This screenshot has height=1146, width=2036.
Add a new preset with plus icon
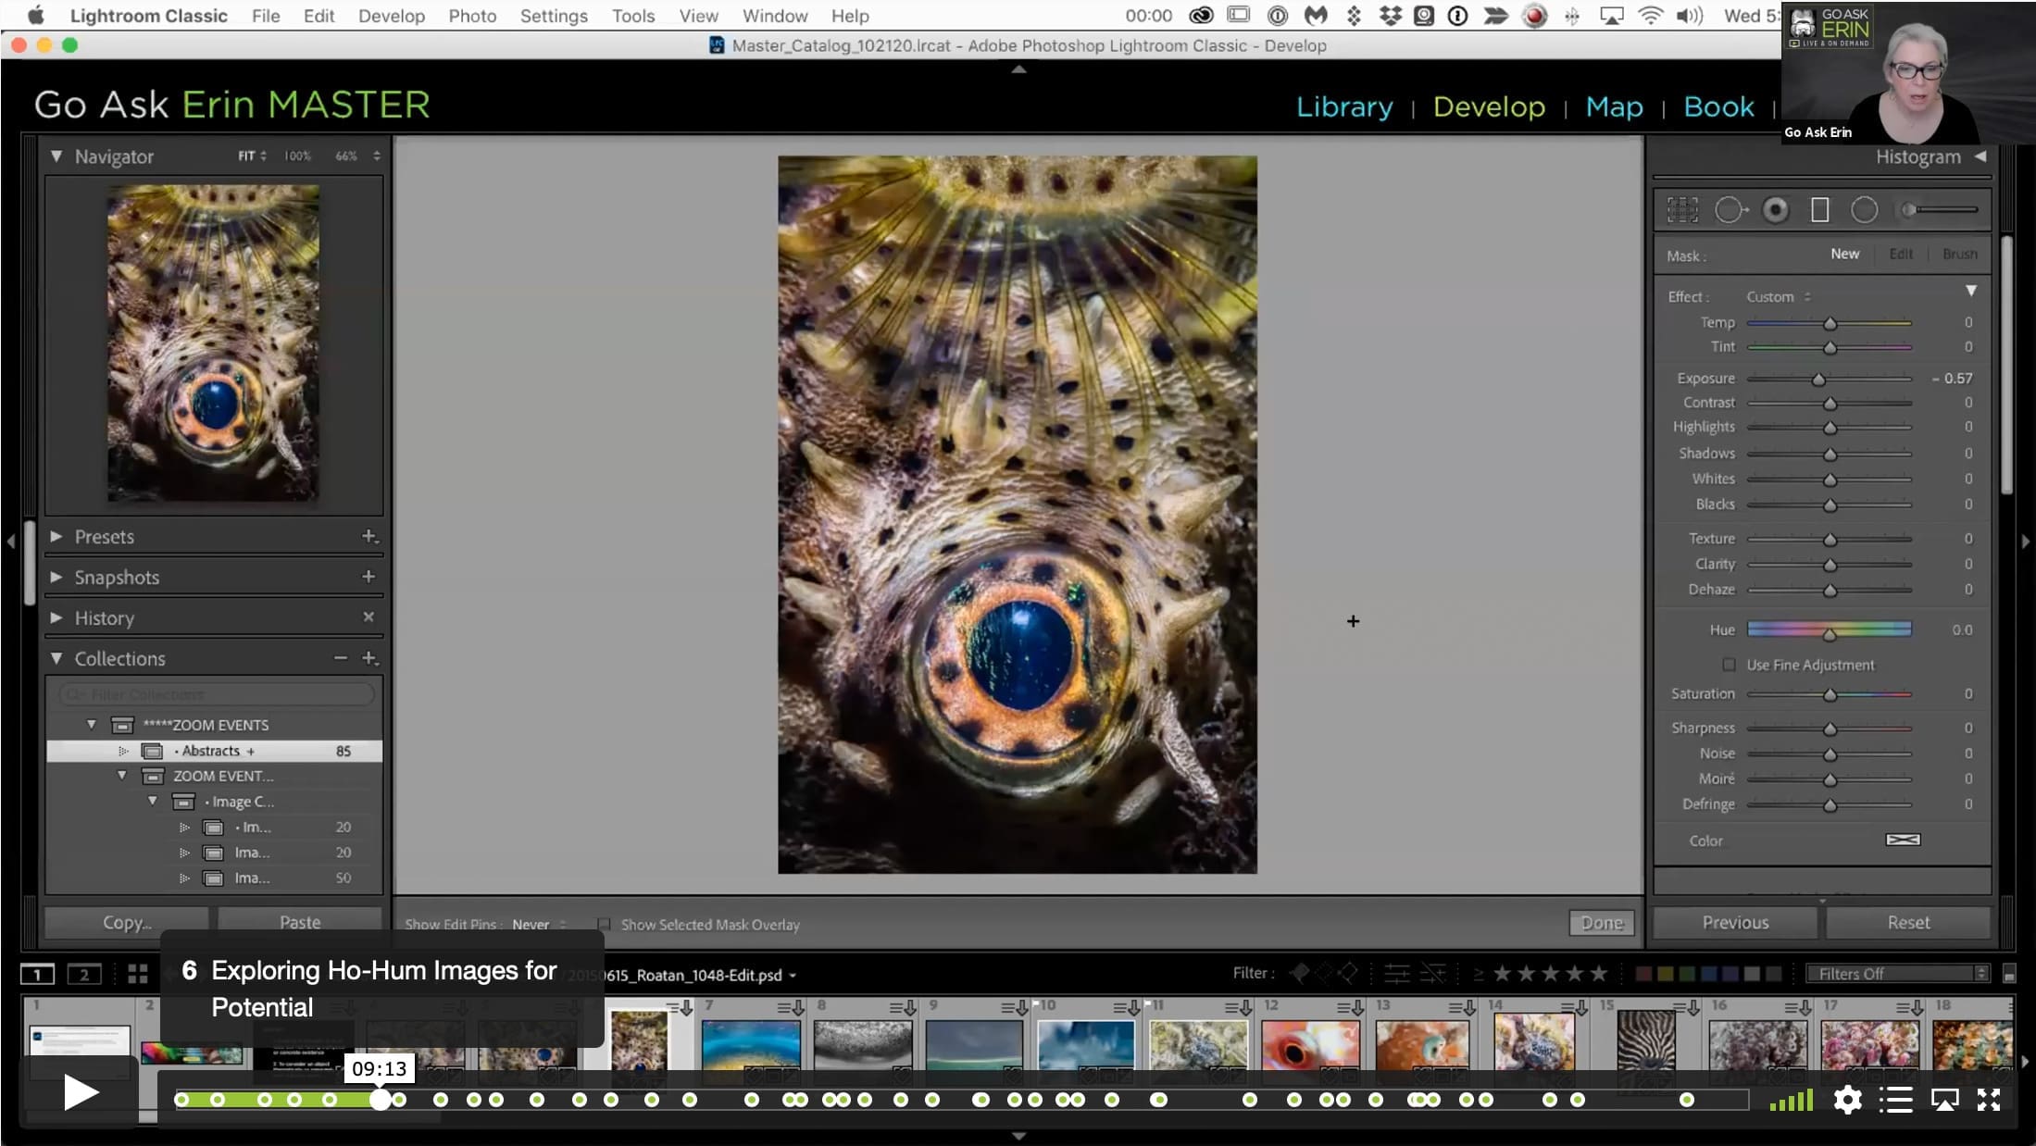368,536
